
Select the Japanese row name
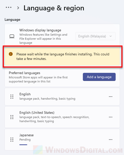[27, 135]
